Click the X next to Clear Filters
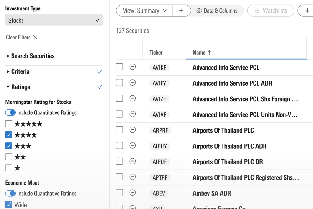Image resolution: width=313 pixels, height=209 pixels. 35,37
